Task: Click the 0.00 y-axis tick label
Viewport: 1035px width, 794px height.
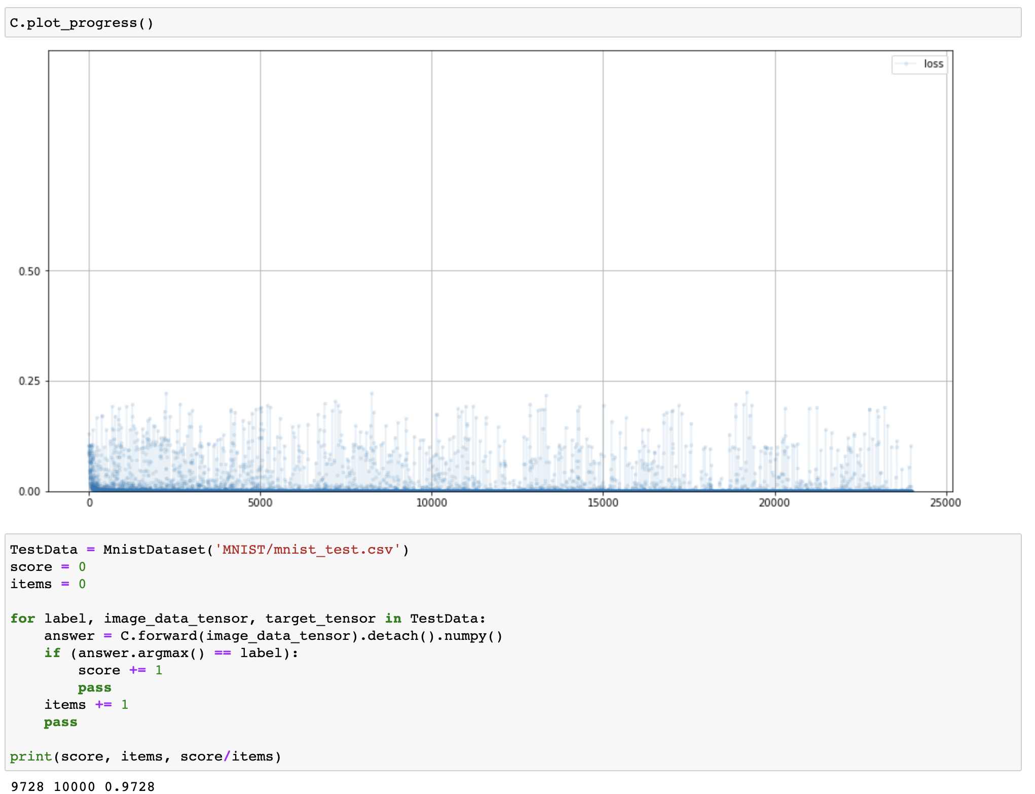Action: 29,491
